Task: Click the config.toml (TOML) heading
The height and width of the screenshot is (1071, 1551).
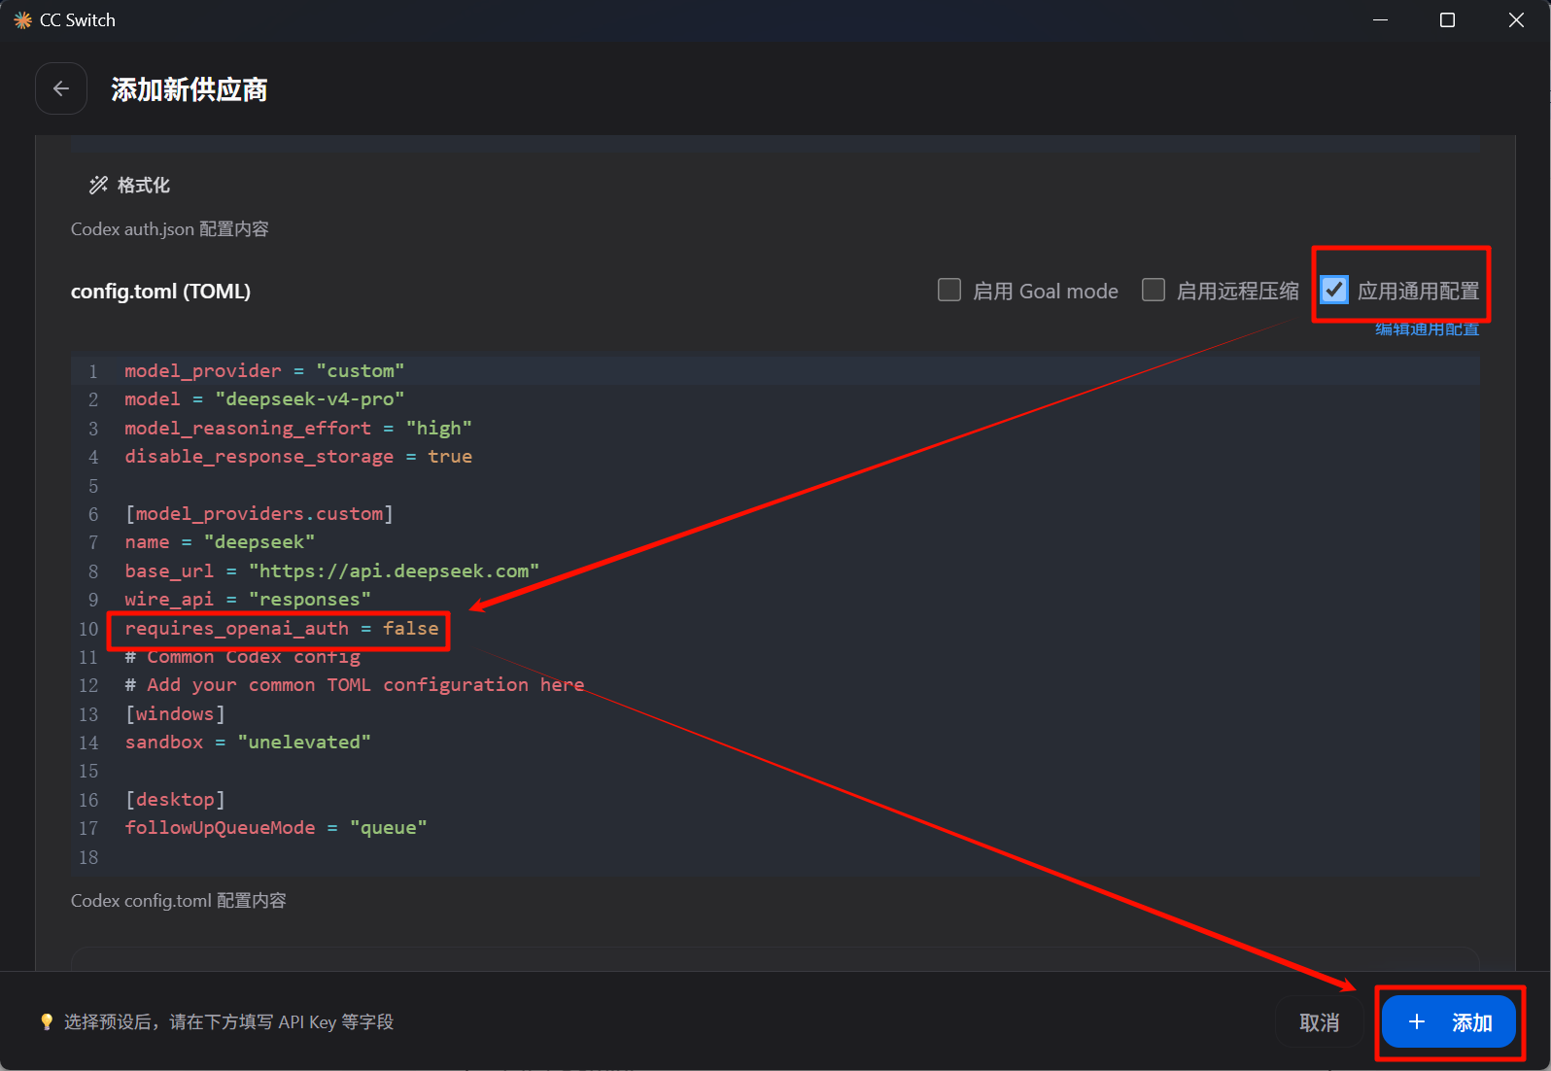Action: coord(160,292)
